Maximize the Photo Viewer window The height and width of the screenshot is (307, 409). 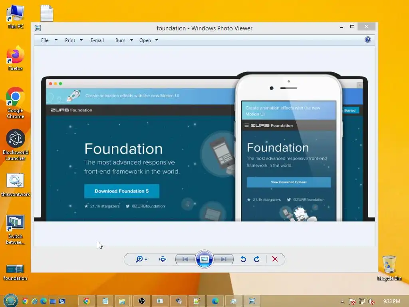tap(352, 27)
